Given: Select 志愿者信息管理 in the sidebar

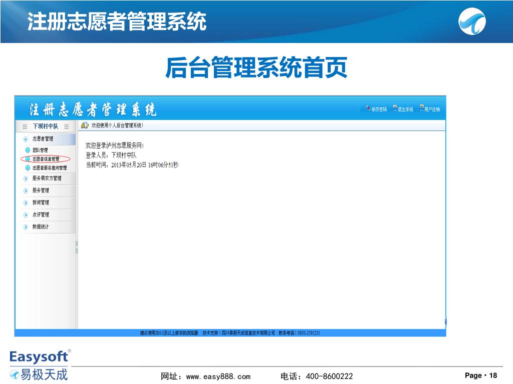Looking at the screenshot, I should [46, 159].
